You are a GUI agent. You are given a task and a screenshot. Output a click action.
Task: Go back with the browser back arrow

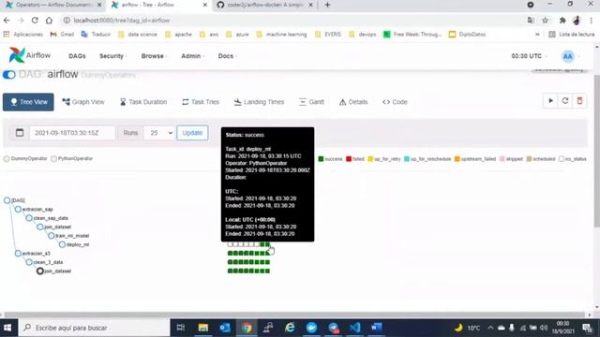pyautogui.click(x=7, y=21)
